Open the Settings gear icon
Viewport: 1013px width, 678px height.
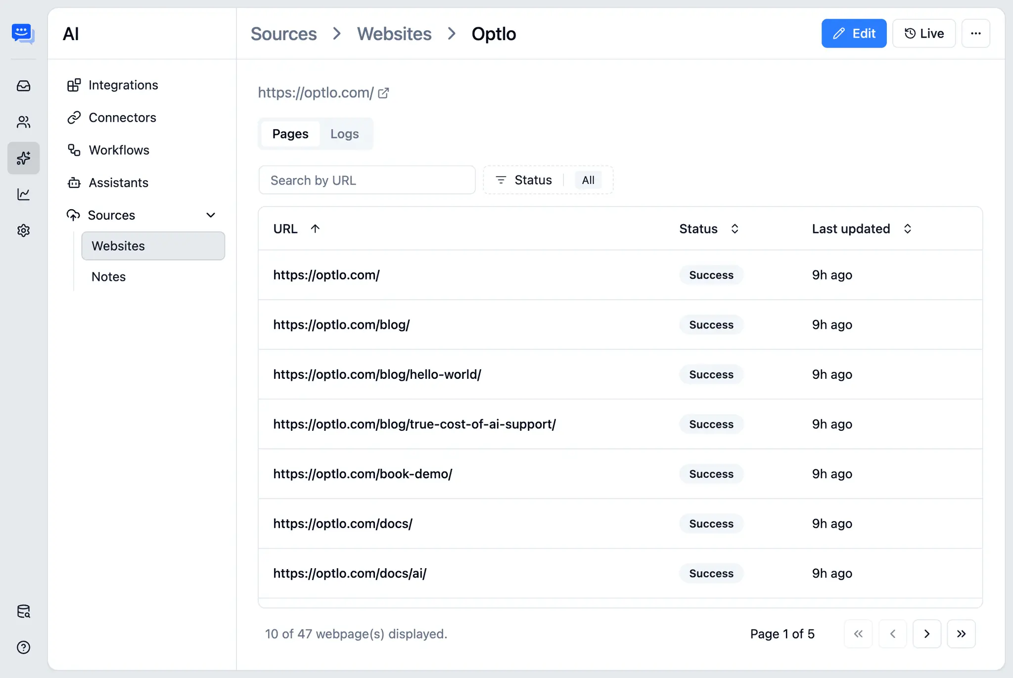[x=23, y=230]
